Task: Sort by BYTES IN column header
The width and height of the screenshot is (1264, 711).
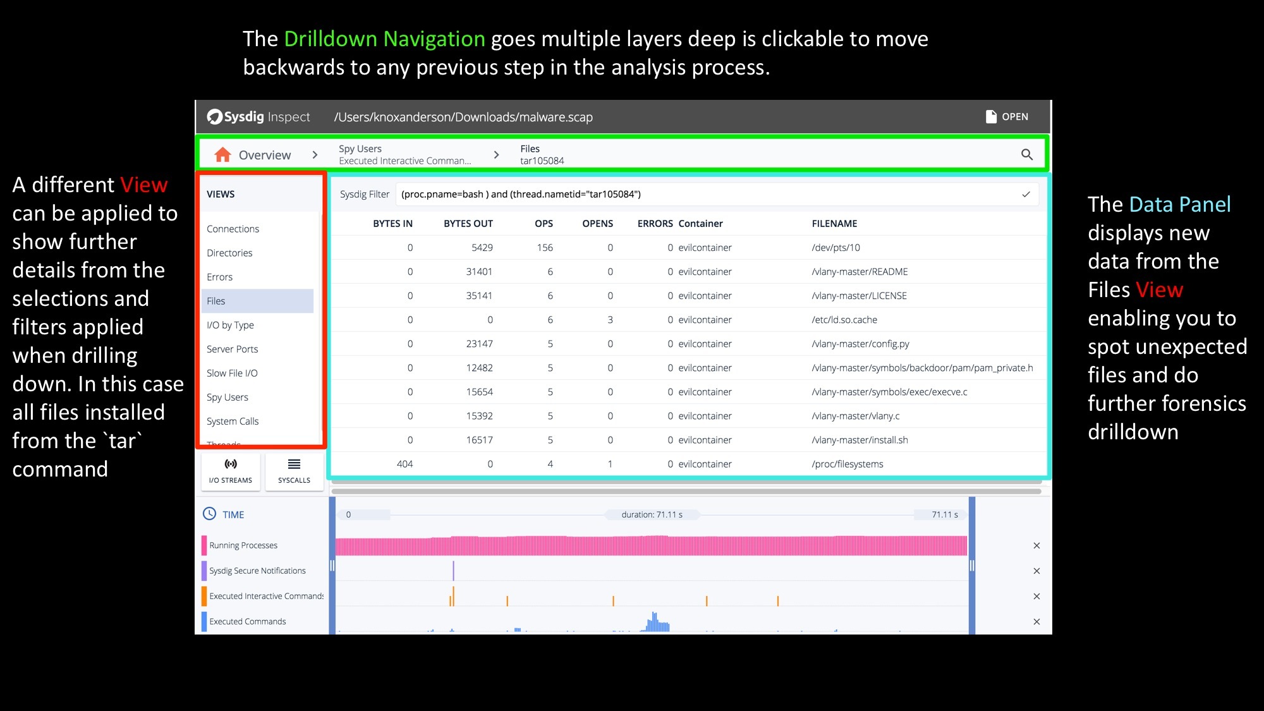Action: point(392,224)
